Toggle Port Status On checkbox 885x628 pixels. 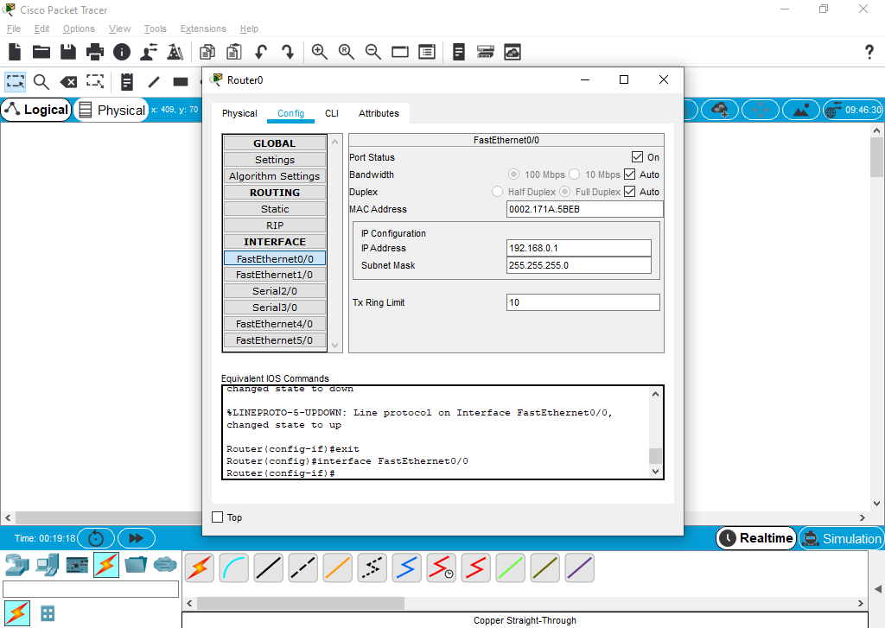tap(637, 157)
